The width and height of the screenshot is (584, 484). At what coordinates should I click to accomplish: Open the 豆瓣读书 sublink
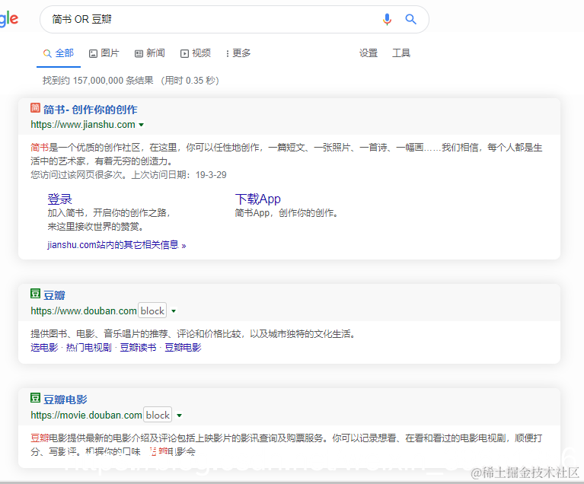[138, 348]
